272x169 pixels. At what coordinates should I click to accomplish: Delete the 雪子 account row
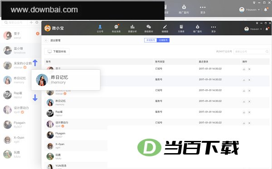[249, 69]
